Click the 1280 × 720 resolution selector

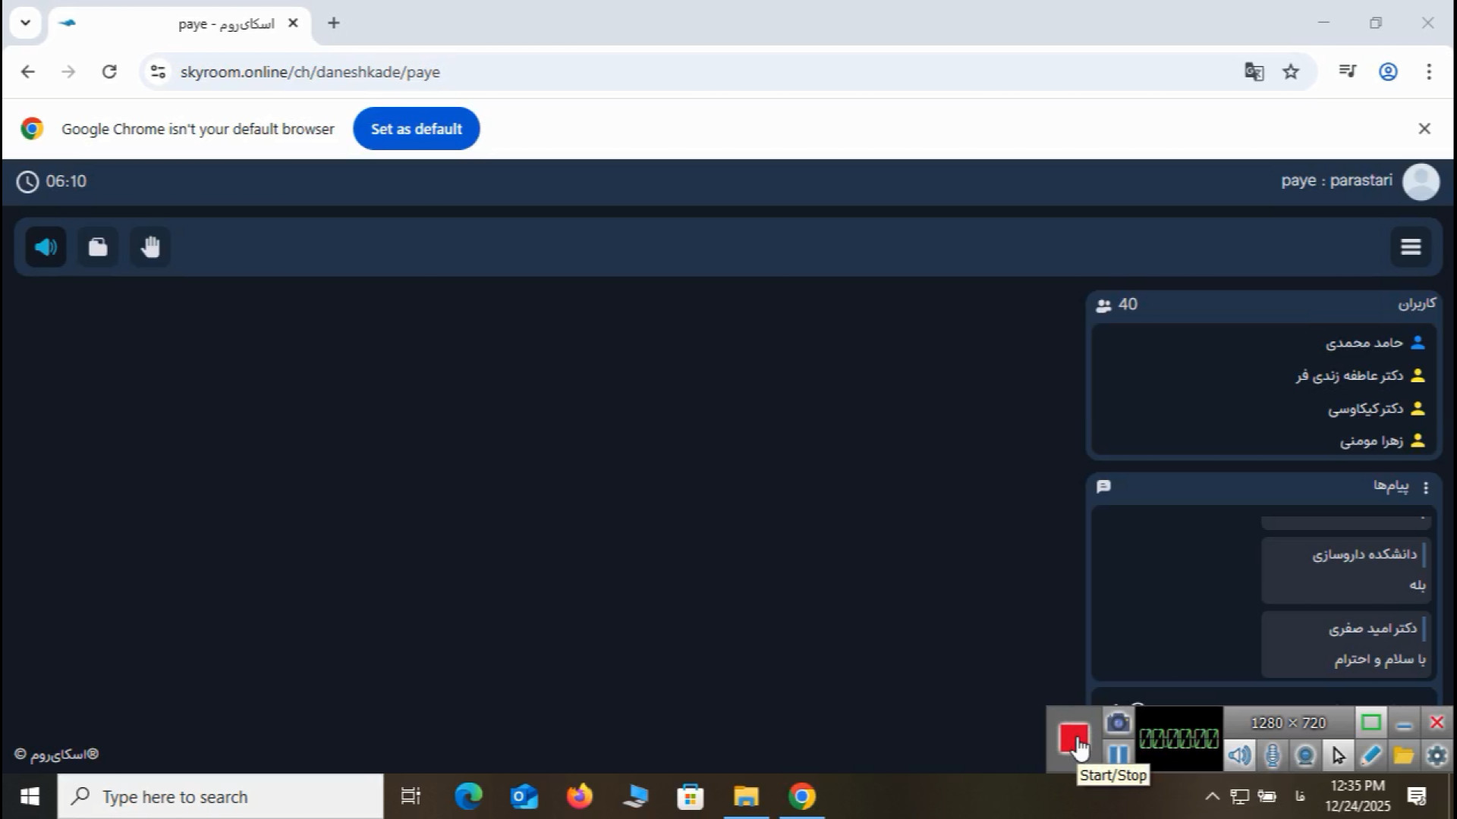[1288, 723]
